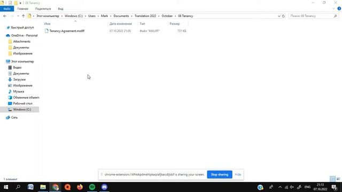Change the ENG input language
The image size is (342, 192).
pyautogui.click(x=307, y=187)
